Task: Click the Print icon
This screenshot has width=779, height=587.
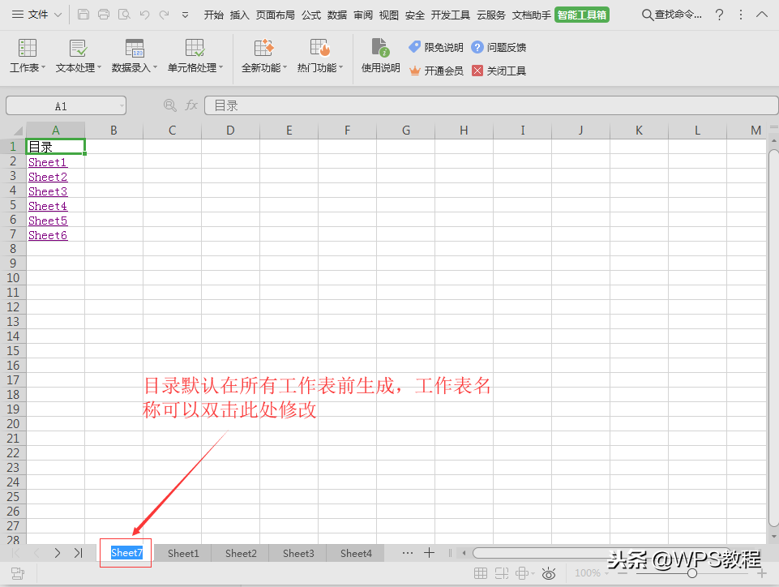Action: (103, 15)
